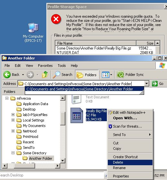Click the grey Forward arrow icon
The image size is (167, 180).
point(30,75)
